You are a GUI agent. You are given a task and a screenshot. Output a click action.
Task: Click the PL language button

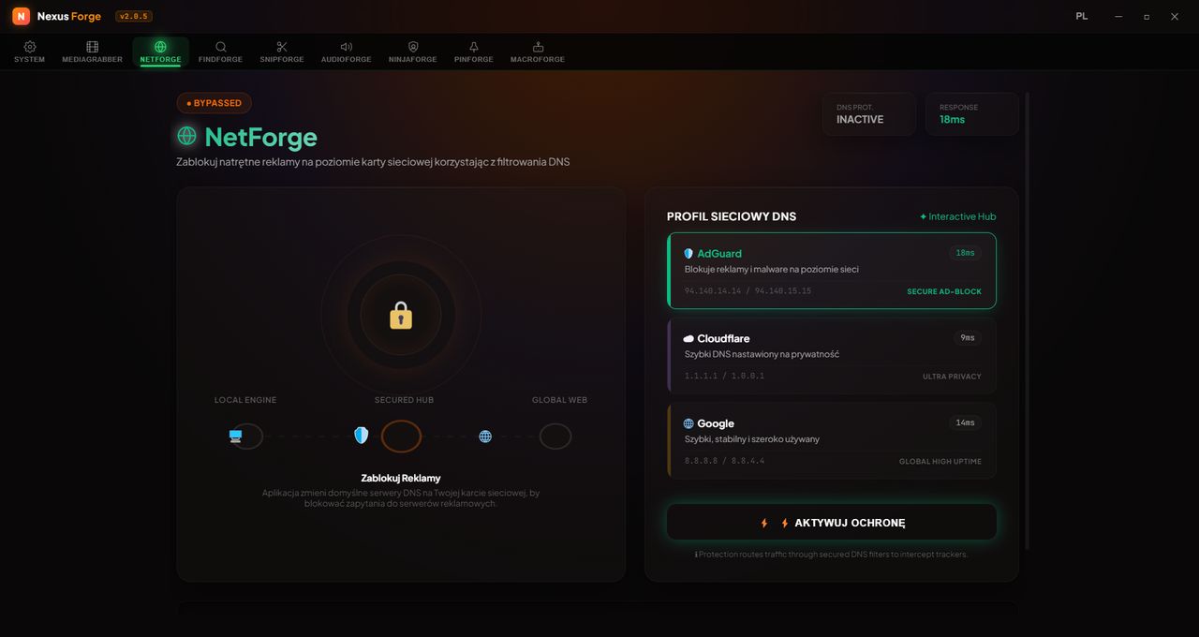pyautogui.click(x=1082, y=16)
